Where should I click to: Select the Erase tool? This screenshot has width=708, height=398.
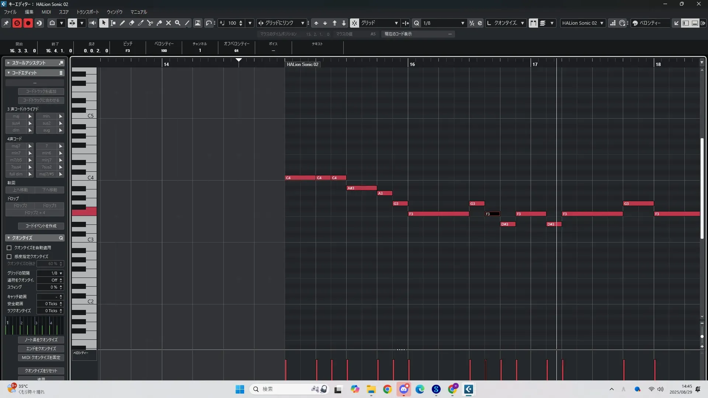[x=132, y=23]
